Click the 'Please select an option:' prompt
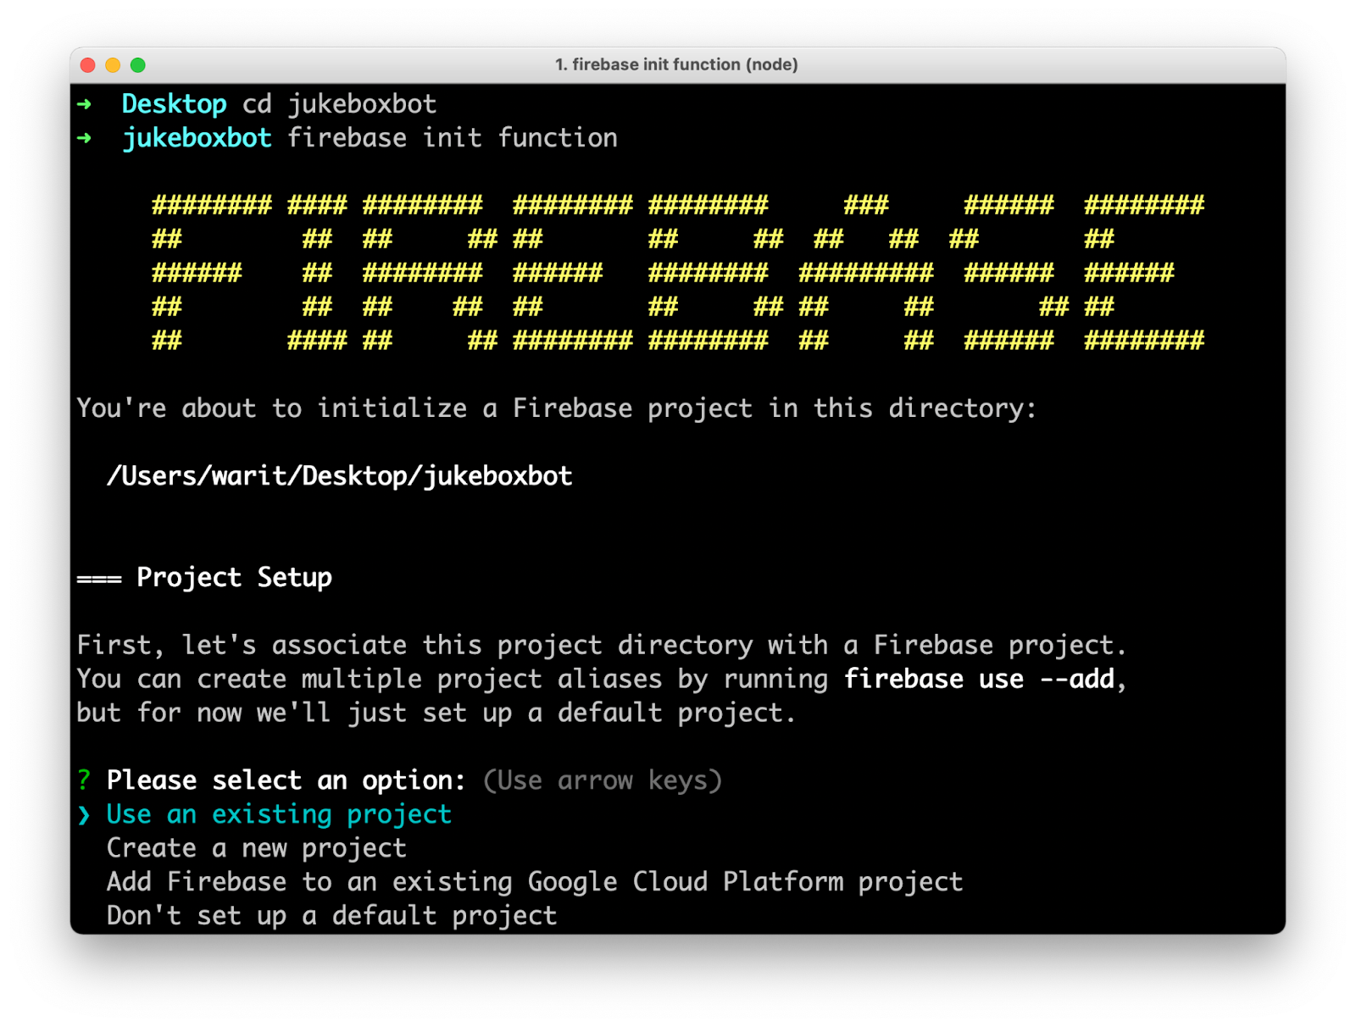This screenshot has height=1027, width=1356. (286, 780)
